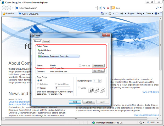Image resolution: width=164 pixels, height=126 pixels.
Task: Choose the Selection radio button
Action: [x=38, y=84]
